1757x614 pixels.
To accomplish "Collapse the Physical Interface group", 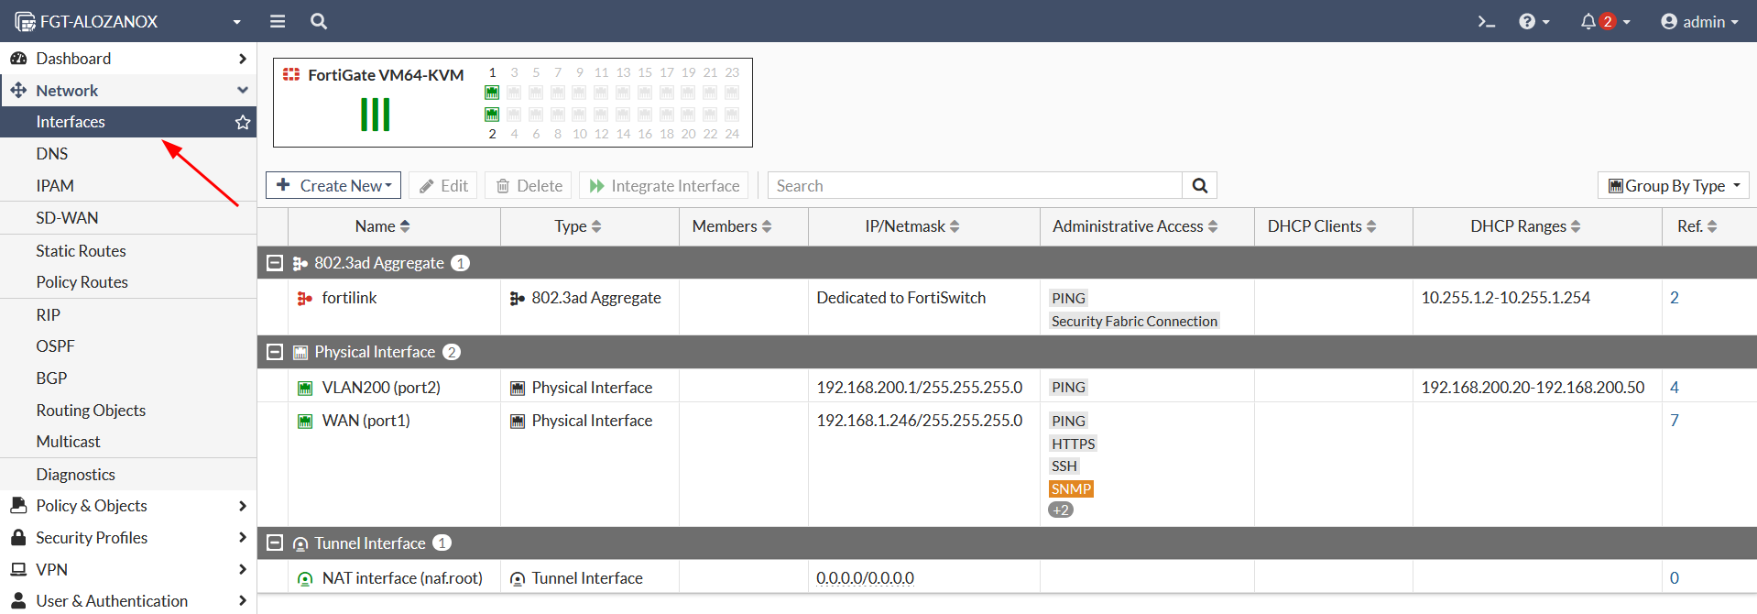I will [274, 352].
